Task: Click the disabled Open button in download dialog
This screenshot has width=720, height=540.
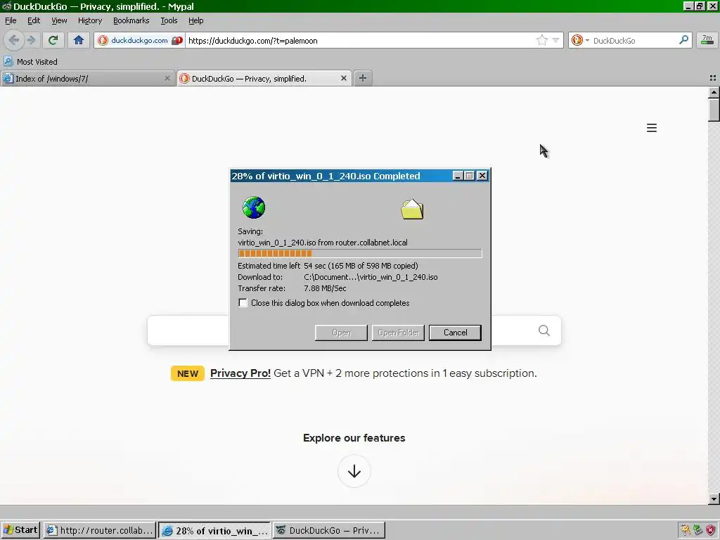Action: click(341, 333)
